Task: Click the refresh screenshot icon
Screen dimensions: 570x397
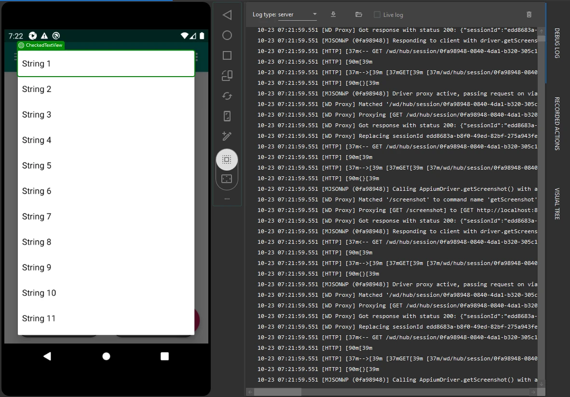Action: [x=227, y=96]
